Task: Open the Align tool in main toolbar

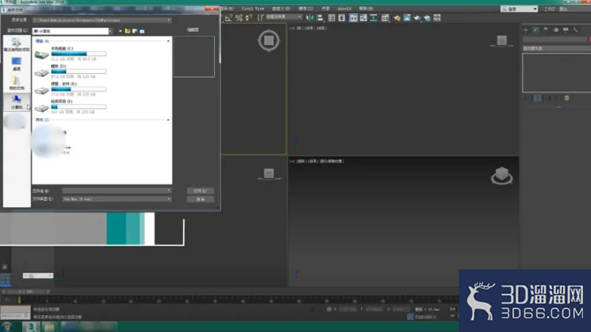Action: coord(320,18)
